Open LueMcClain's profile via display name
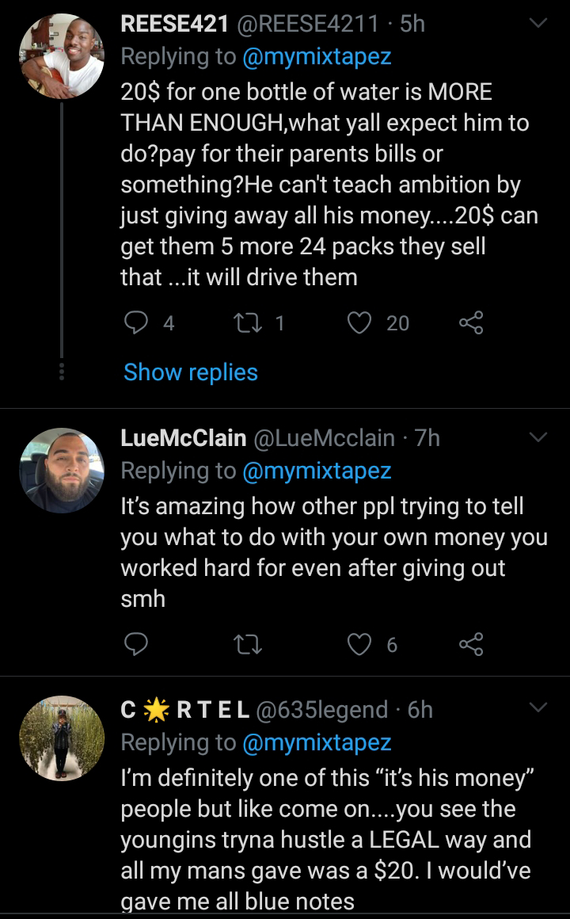 (x=181, y=437)
